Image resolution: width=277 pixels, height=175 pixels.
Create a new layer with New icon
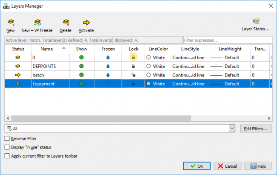point(11,23)
